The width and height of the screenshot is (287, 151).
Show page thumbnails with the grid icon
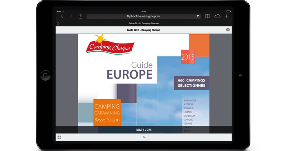pyautogui.click(x=59, y=137)
